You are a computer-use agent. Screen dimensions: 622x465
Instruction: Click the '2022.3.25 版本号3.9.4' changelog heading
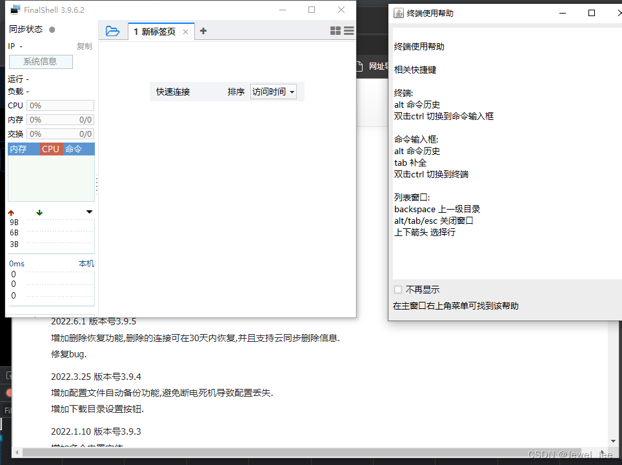96,377
